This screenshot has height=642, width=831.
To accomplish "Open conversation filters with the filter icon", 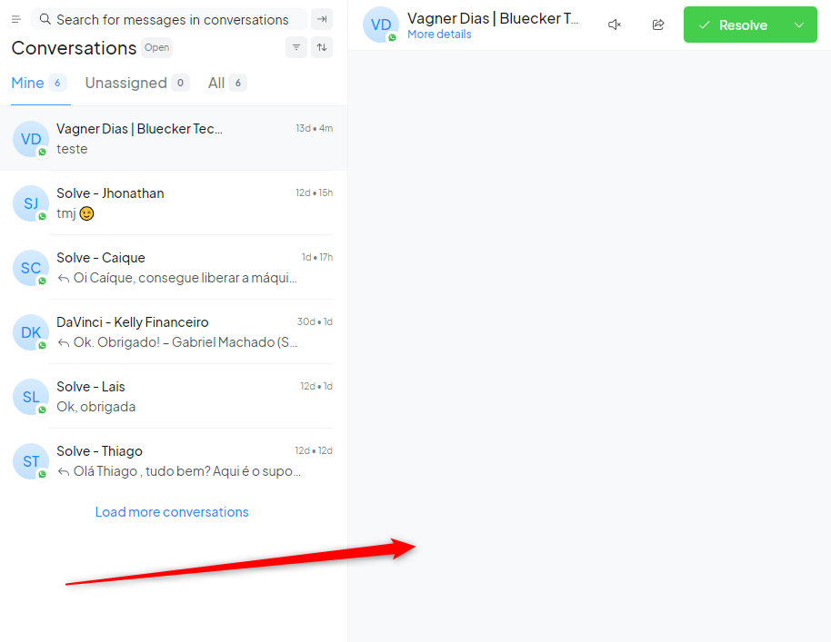I will [x=295, y=47].
